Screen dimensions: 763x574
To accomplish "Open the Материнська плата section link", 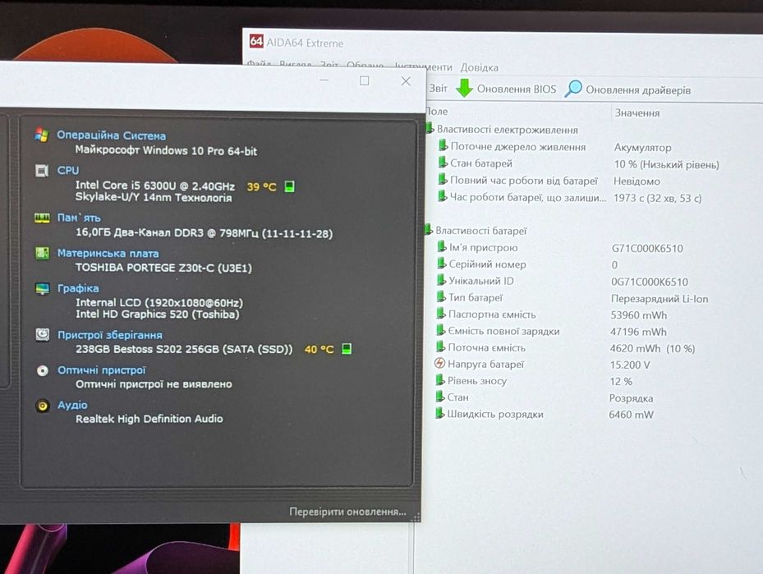I will coord(108,253).
